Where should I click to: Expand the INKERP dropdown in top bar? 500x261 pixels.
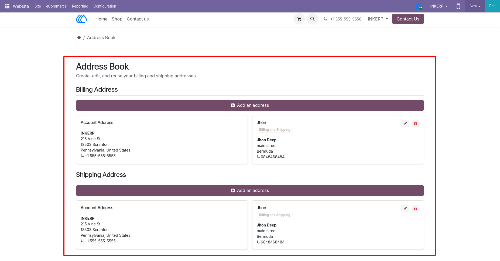439,6
